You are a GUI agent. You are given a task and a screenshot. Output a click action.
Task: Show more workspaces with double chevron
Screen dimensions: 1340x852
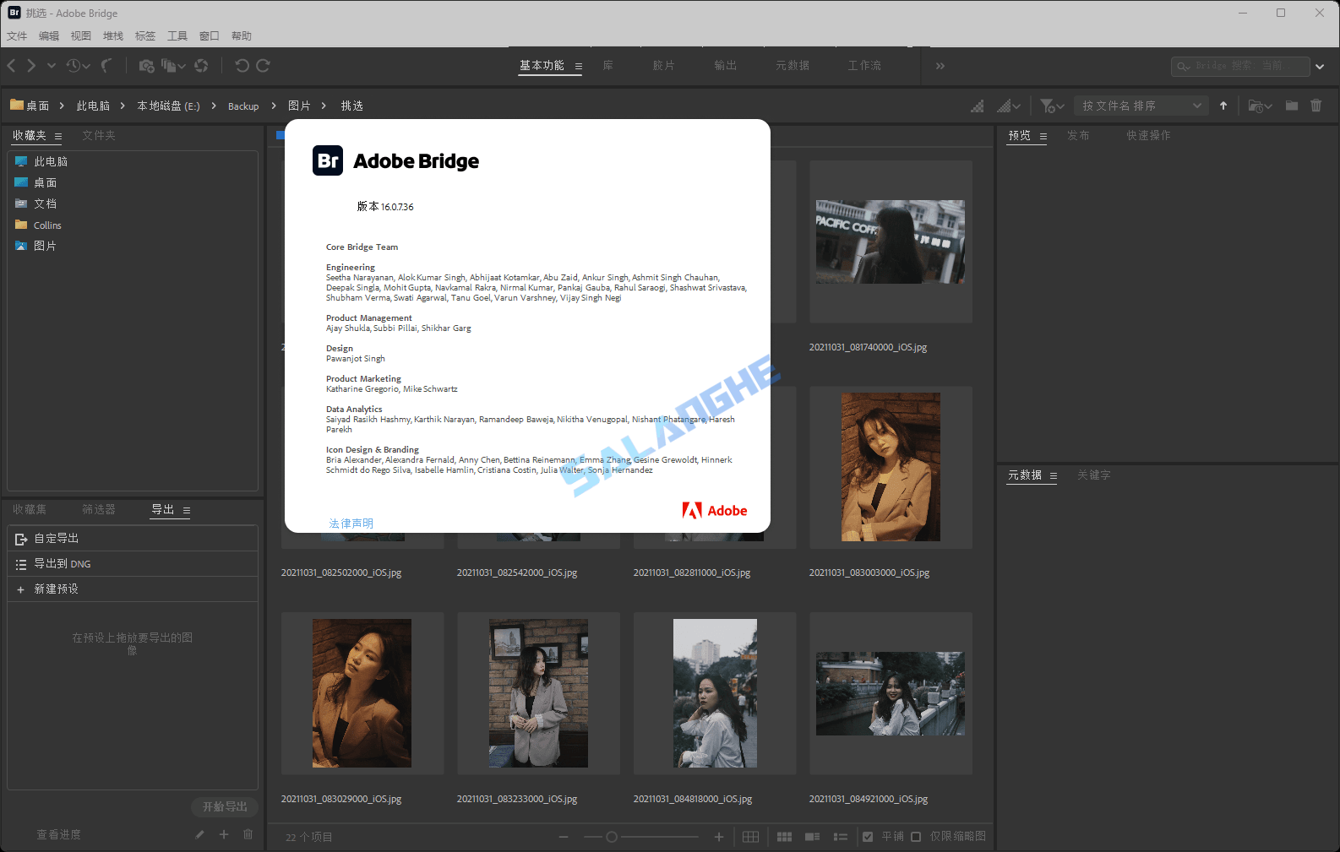pyautogui.click(x=940, y=66)
